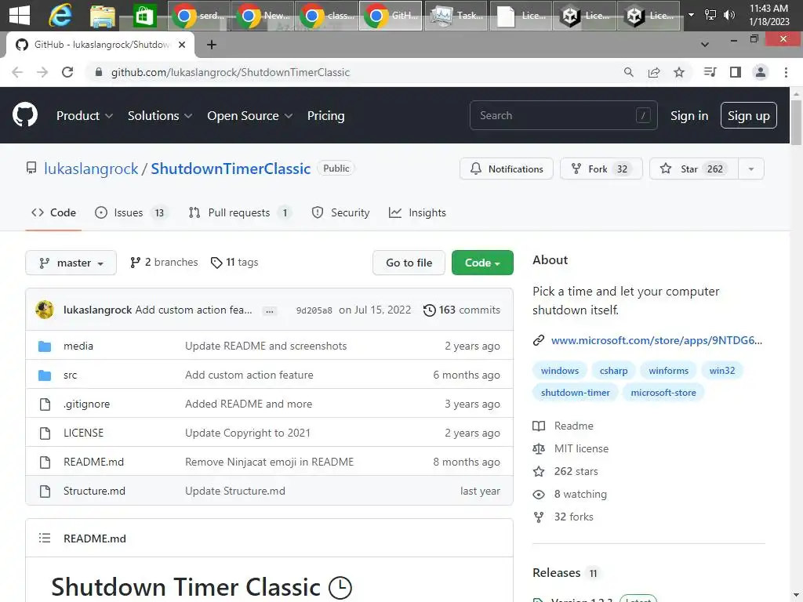Viewport: 803px width, 602px height.
Task: Click the LICENSE file icon
Action: coord(45,433)
